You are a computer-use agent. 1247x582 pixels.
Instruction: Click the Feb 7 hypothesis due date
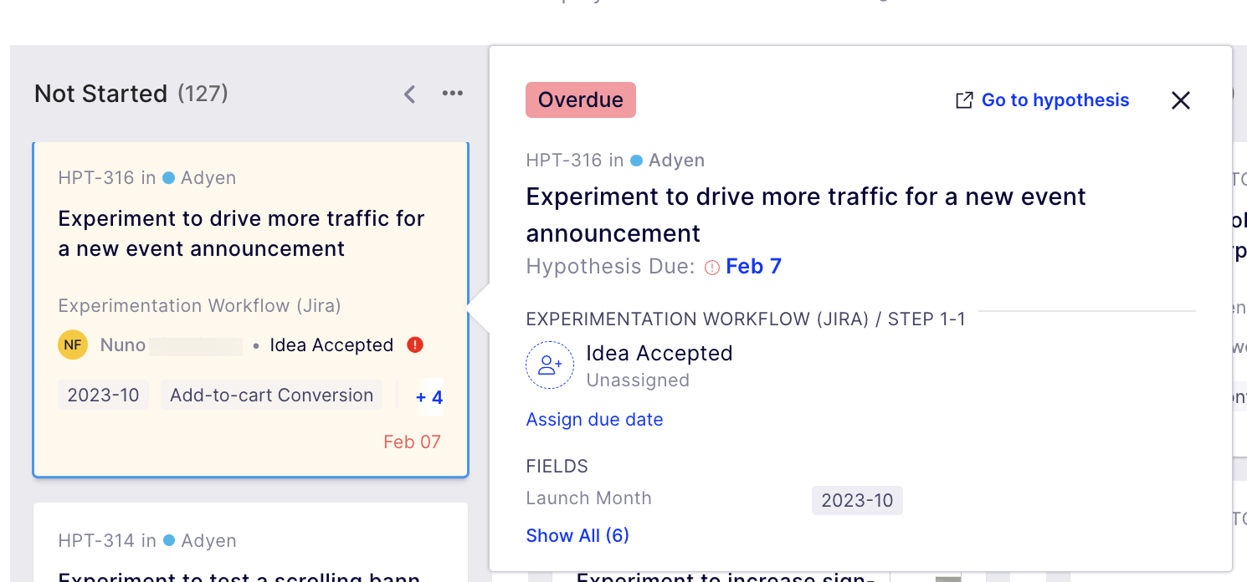point(753,267)
